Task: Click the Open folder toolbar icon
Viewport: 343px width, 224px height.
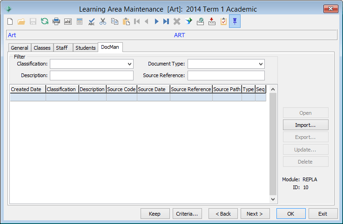Action: point(21,21)
